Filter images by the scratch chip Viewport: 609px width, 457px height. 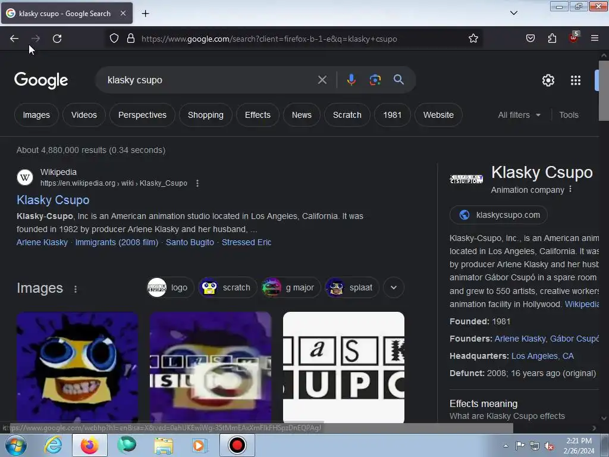(228, 287)
